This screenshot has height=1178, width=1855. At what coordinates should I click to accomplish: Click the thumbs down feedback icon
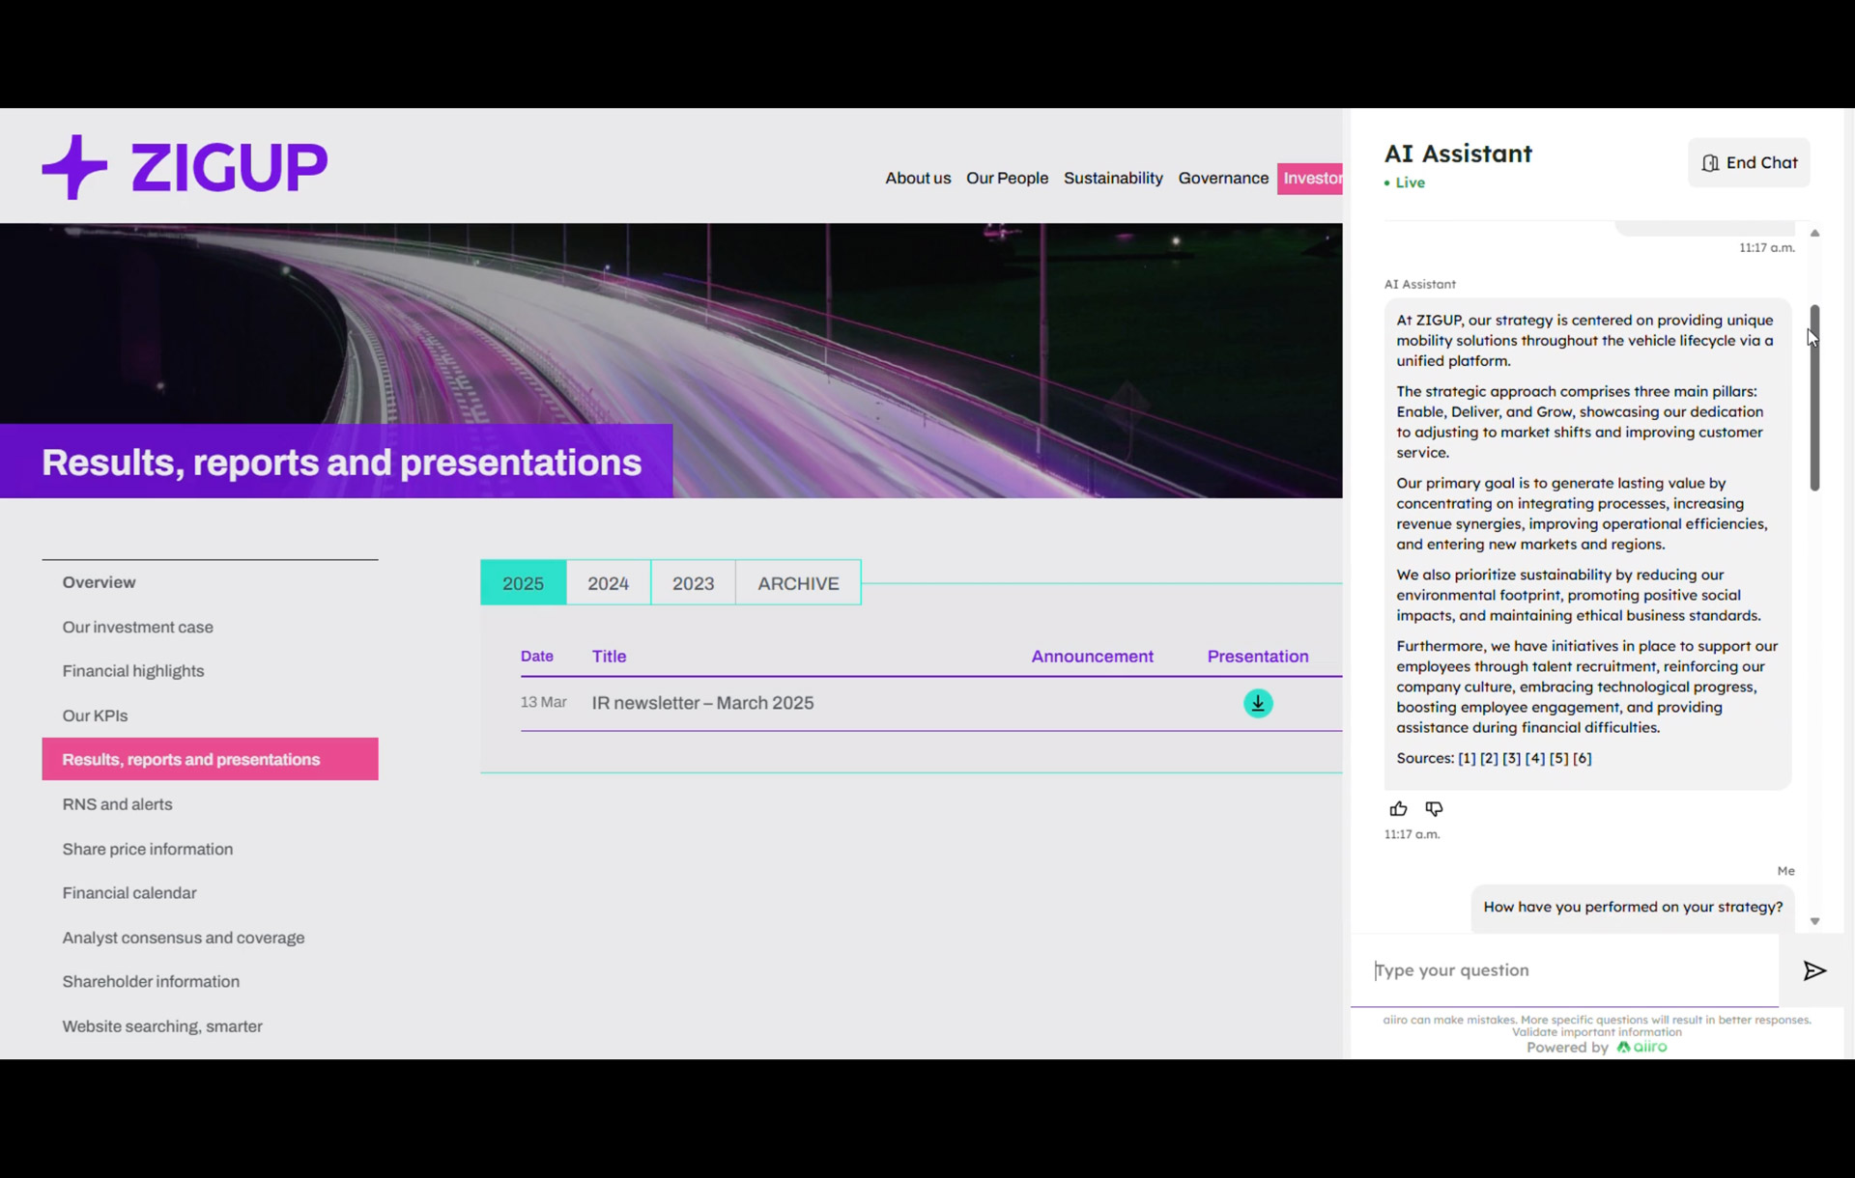pyautogui.click(x=1434, y=808)
